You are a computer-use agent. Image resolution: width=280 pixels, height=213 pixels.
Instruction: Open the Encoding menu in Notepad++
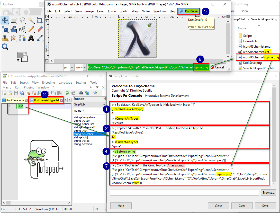point(48,83)
